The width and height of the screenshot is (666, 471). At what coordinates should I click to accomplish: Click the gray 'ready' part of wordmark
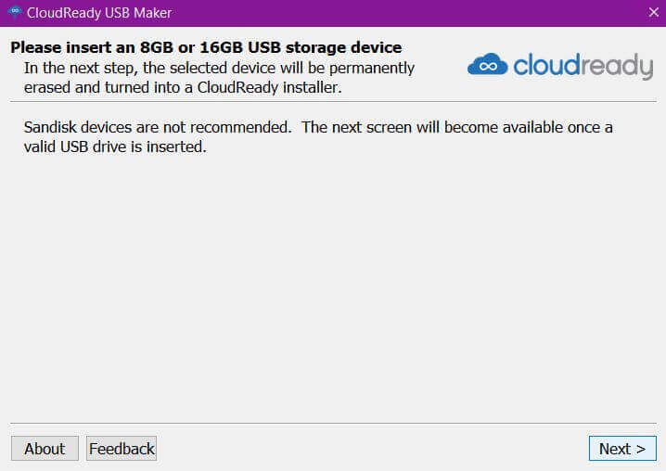(x=617, y=67)
